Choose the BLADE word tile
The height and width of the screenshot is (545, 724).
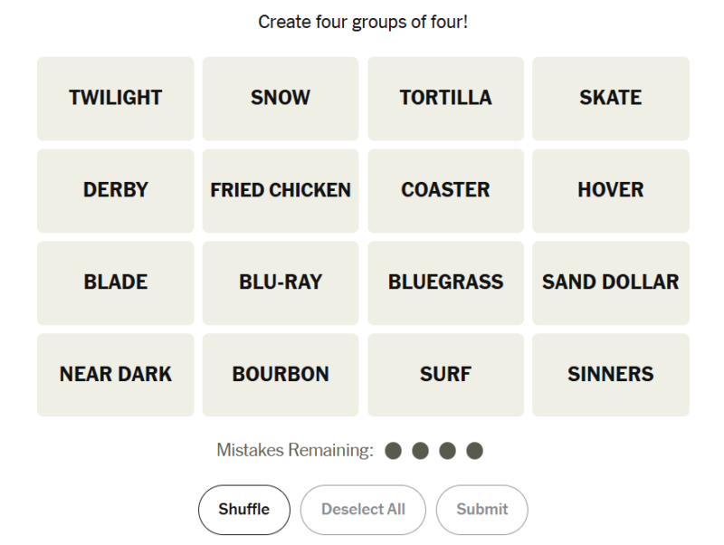pyautogui.click(x=116, y=282)
